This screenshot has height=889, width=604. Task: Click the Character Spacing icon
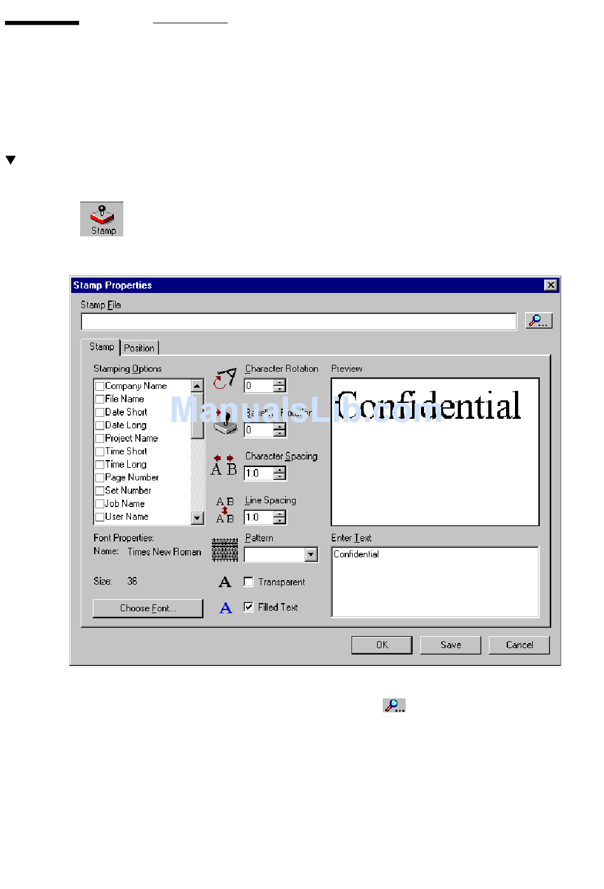pyautogui.click(x=224, y=466)
